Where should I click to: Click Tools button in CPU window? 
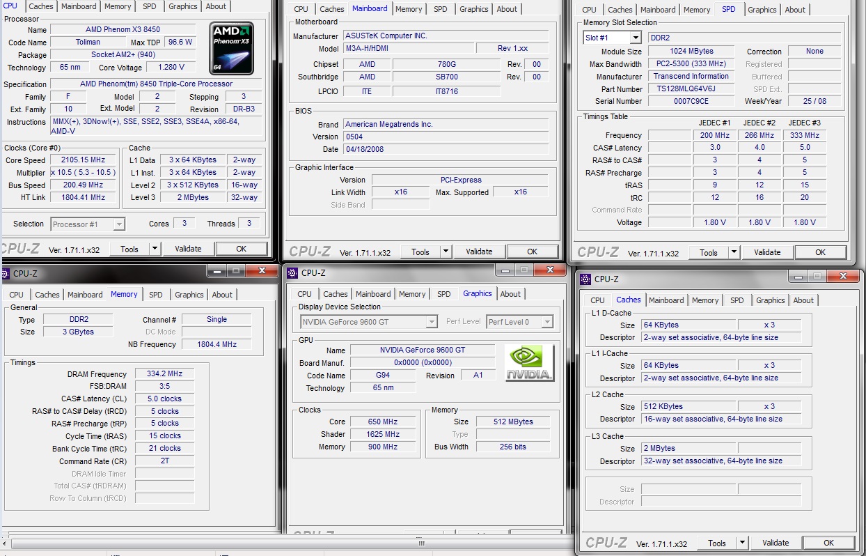[x=129, y=249]
